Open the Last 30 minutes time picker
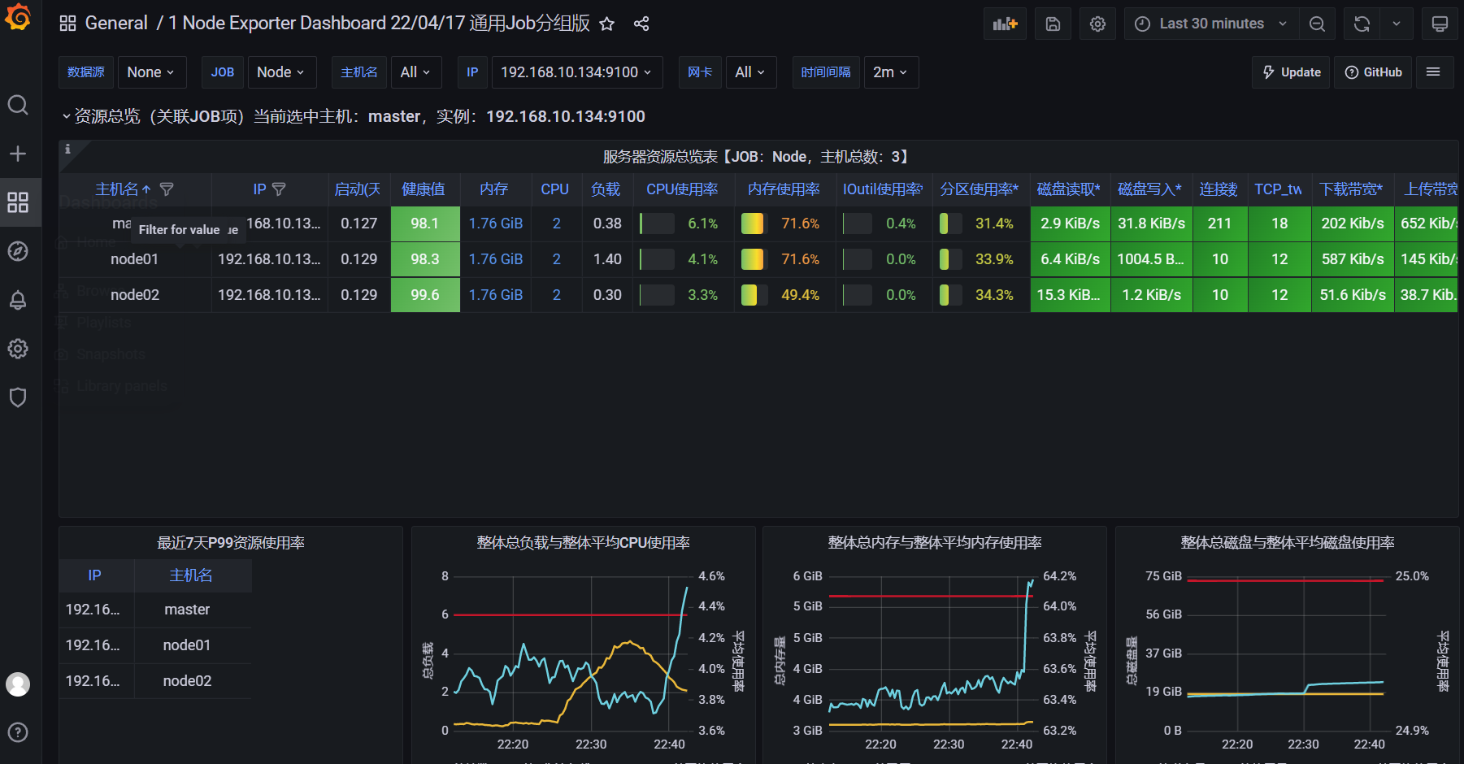Viewport: 1464px width, 764px height. point(1210,24)
